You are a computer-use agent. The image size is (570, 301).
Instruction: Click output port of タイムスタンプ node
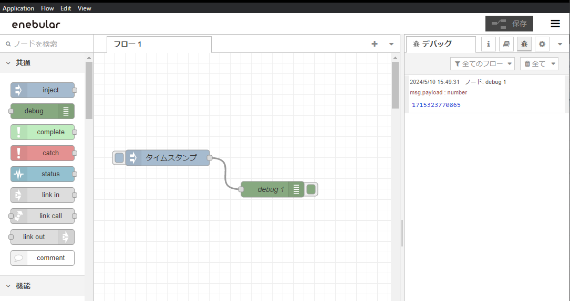(x=210, y=158)
